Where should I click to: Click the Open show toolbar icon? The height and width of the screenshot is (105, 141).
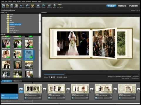pyautogui.click(x=7, y=6)
